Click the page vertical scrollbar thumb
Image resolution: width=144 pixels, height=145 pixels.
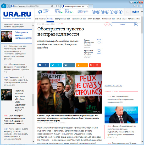(x=142, y=25)
